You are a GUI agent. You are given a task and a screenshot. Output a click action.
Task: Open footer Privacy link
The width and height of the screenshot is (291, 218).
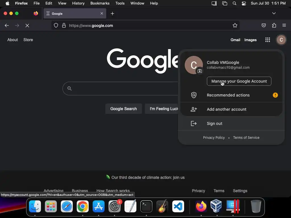198,191
